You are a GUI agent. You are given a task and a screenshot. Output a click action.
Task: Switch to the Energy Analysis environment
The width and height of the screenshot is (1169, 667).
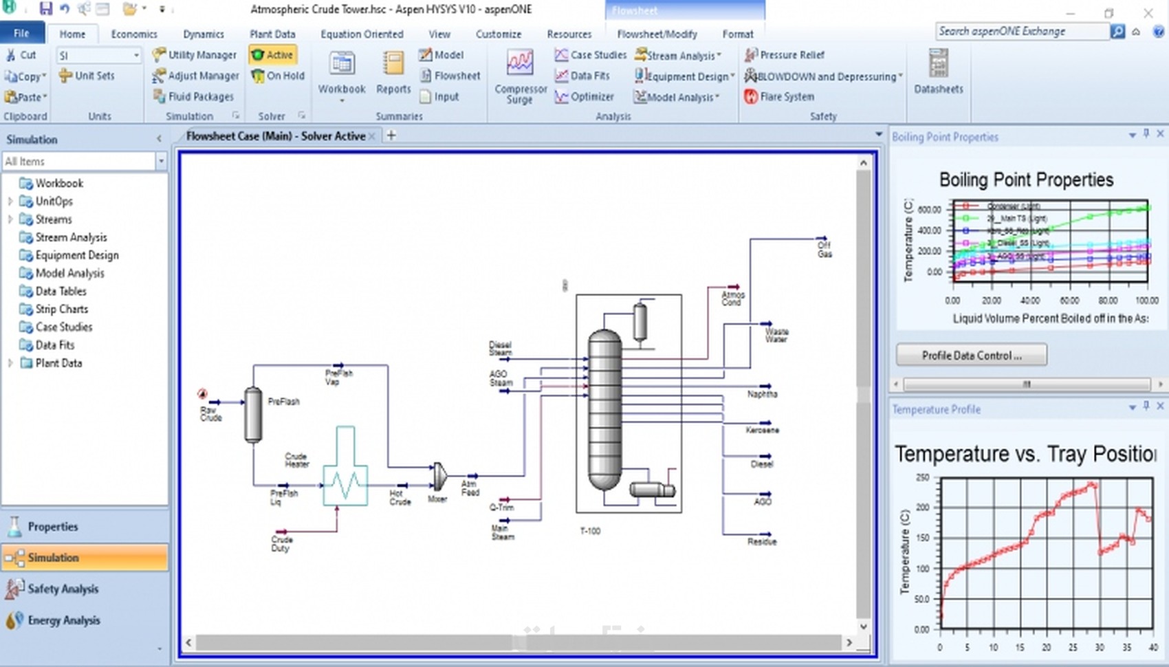point(84,620)
